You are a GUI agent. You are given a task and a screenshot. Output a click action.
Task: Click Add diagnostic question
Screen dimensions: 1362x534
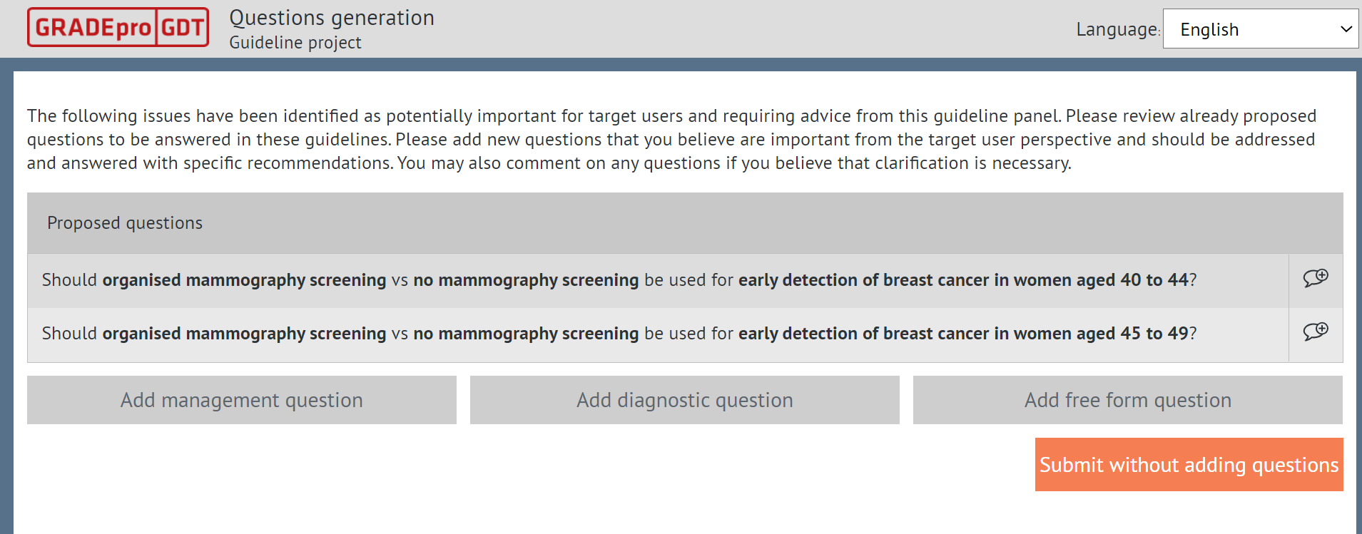tap(683, 400)
